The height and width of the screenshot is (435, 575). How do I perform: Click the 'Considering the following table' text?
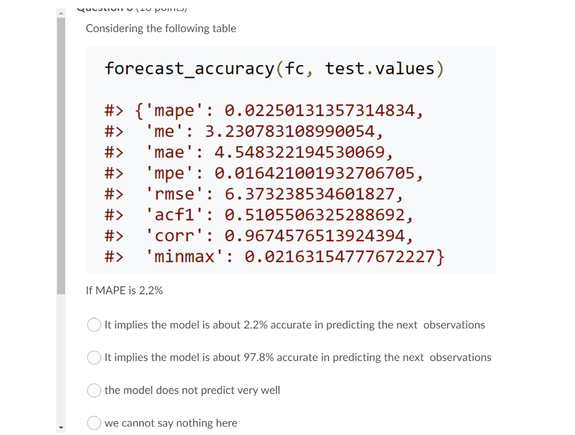tap(161, 28)
